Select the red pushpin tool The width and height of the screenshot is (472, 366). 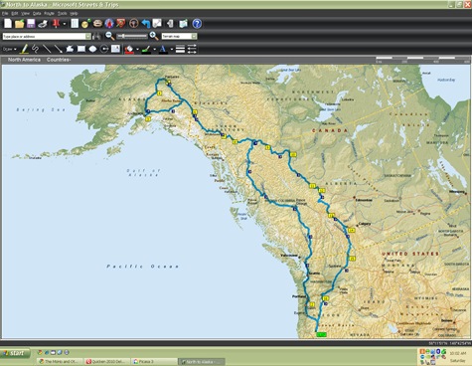[56, 24]
